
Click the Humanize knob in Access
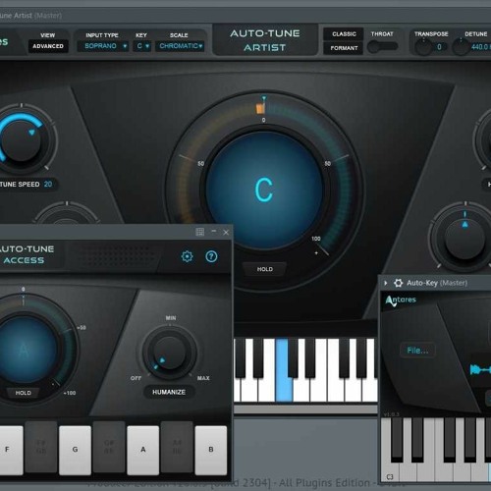coord(170,354)
